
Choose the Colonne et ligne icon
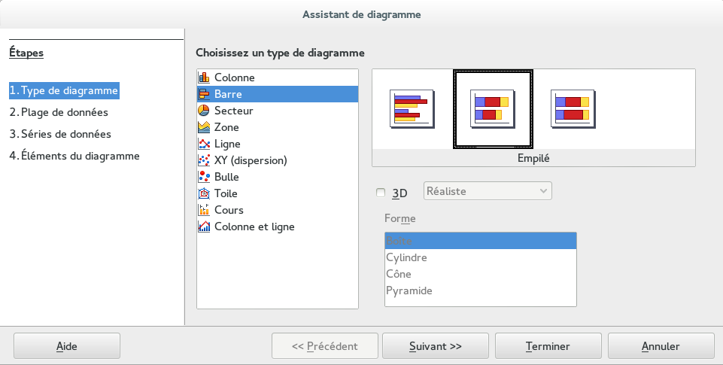tap(204, 227)
